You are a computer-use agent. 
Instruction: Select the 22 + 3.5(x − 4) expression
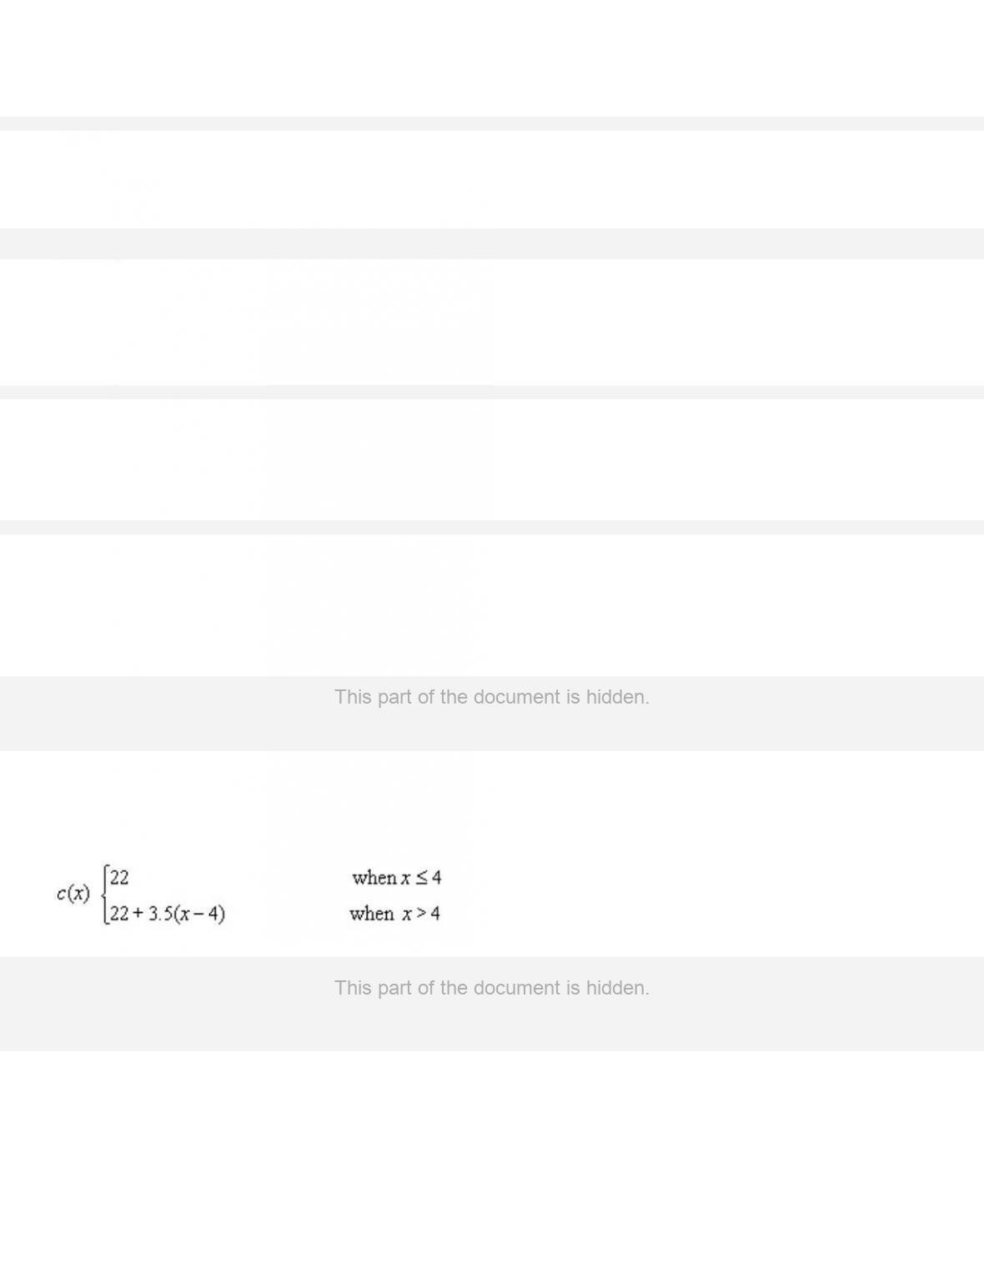168,914
